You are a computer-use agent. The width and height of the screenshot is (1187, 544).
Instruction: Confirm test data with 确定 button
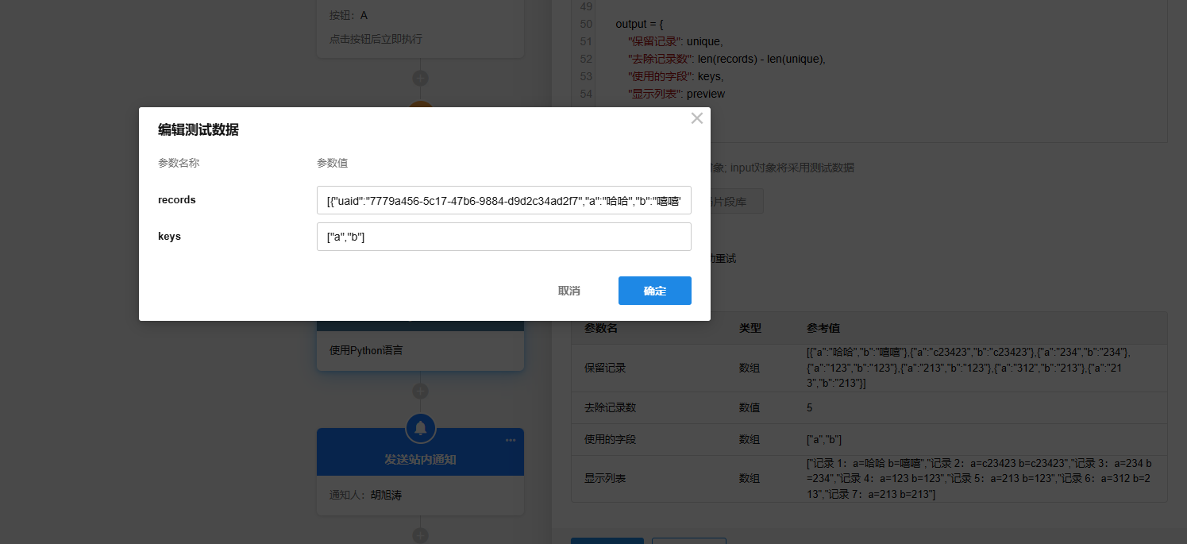point(654,291)
